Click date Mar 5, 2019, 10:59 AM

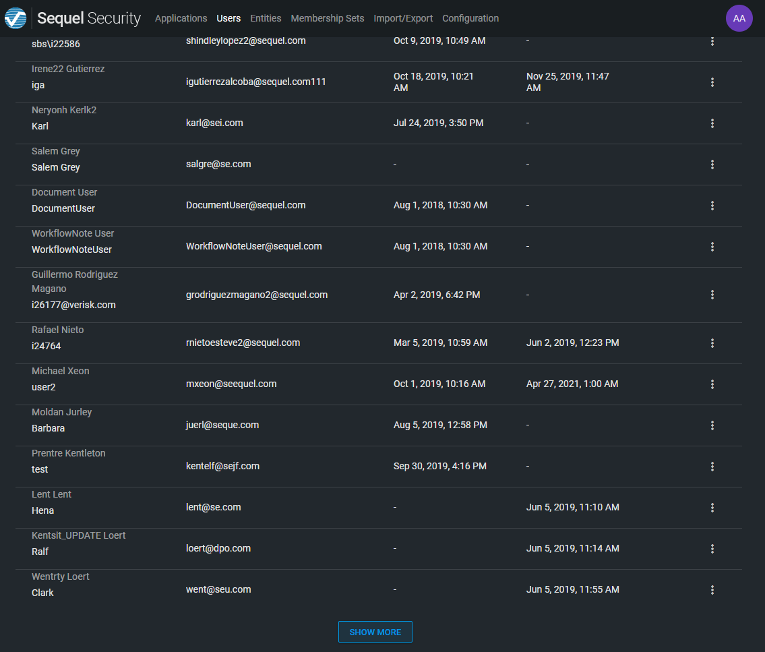(x=440, y=343)
